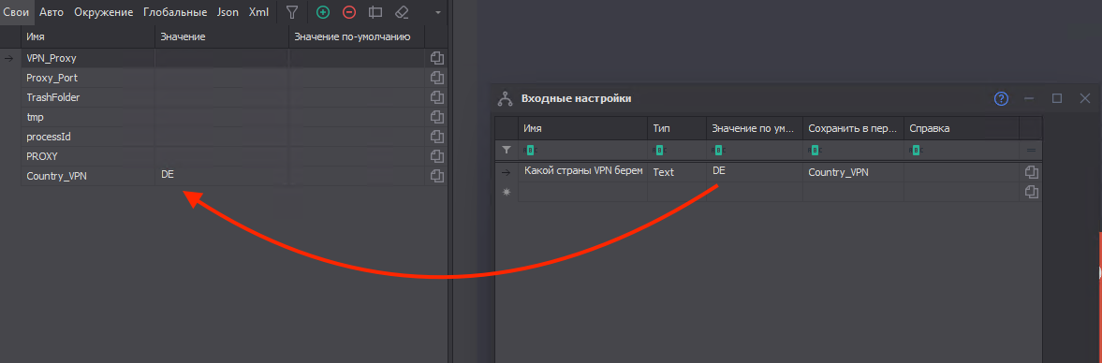Image resolution: width=1102 pixels, height=363 pixels.
Task: Click the Входные настройки window title icon
Action: click(505, 99)
